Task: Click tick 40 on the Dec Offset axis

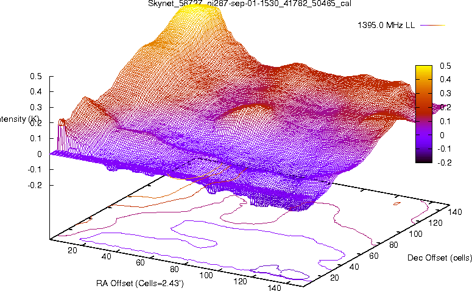Action: (354, 267)
